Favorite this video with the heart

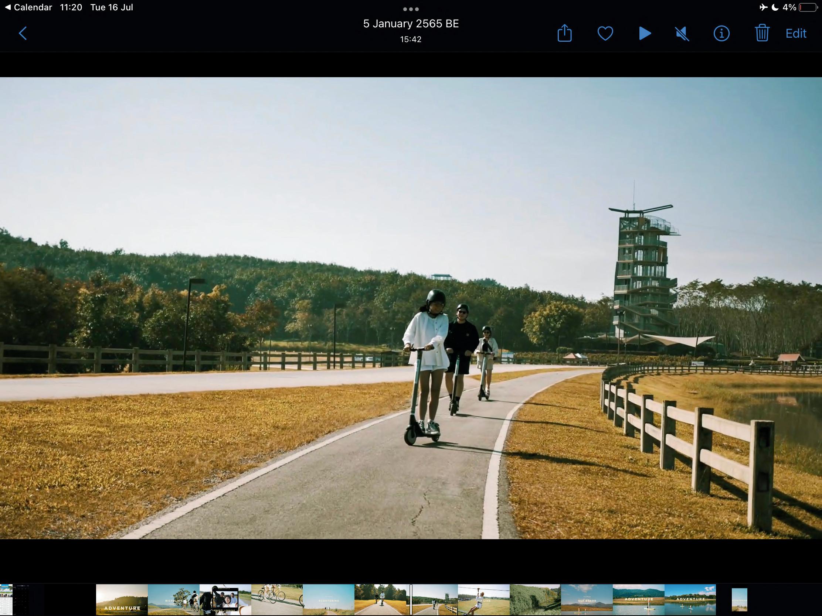point(605,33)
